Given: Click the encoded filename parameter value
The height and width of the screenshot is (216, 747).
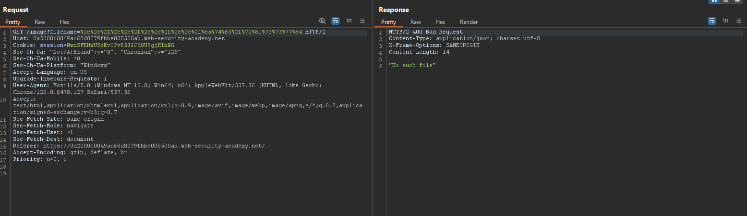Looking at the screenshot, I should point(191,32).
